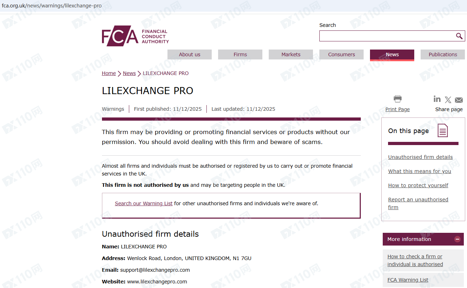Share page via X icon

[448, 100]
